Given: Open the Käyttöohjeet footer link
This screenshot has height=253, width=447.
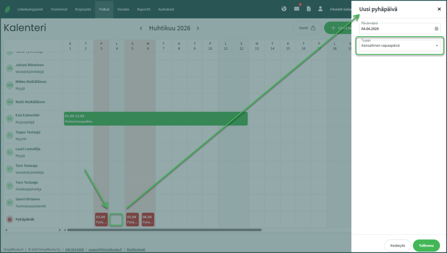Looking at the screenshot, I should click(136, 250).
